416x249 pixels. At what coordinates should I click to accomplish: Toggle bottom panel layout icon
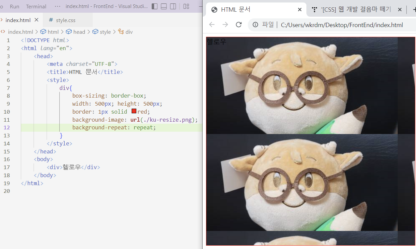click(x=164, y=6)
